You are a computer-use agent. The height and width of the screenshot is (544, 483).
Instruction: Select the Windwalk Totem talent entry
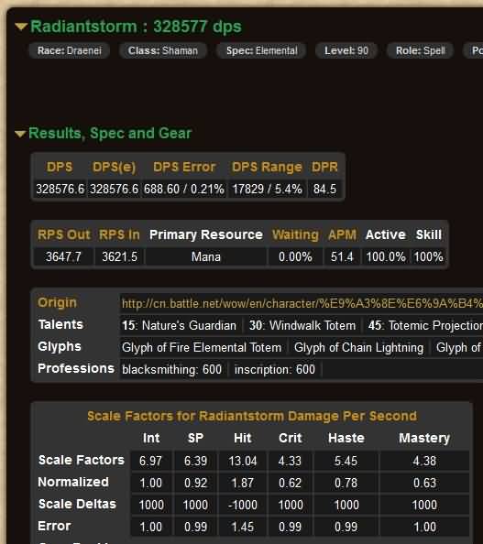302,325
